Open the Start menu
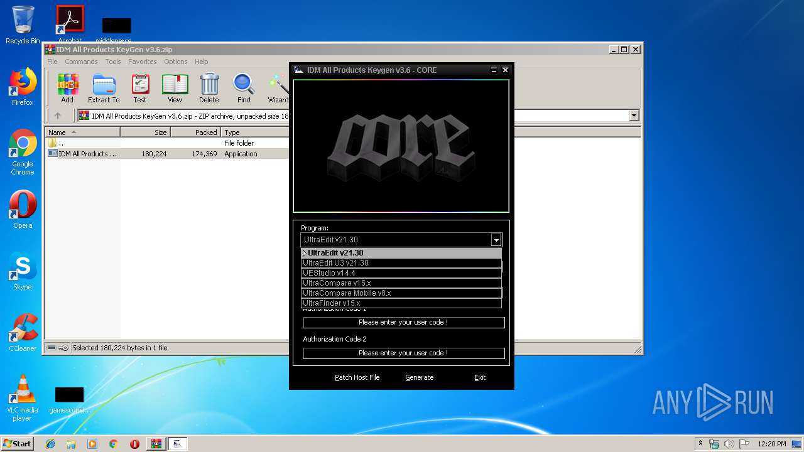The height and width of the screenshot is (452, 804). 17,444
